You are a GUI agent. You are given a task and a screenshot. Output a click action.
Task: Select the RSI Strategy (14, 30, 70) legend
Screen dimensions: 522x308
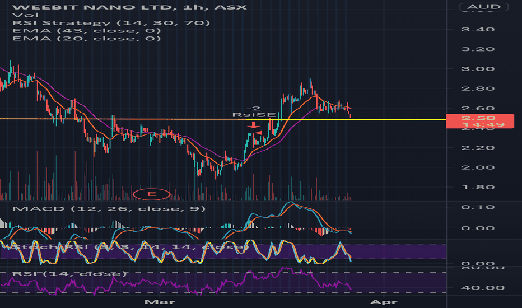[111, 23]
